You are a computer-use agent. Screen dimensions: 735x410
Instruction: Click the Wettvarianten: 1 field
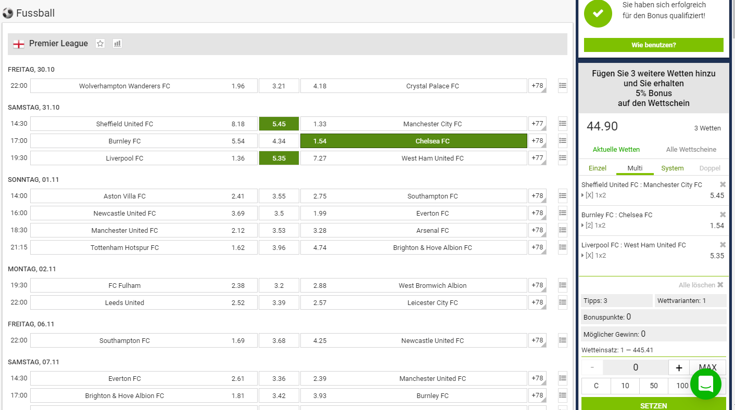pos(690,300)
